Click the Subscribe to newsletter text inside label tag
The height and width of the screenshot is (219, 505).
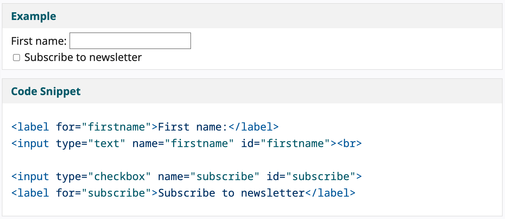pos(231,193)
